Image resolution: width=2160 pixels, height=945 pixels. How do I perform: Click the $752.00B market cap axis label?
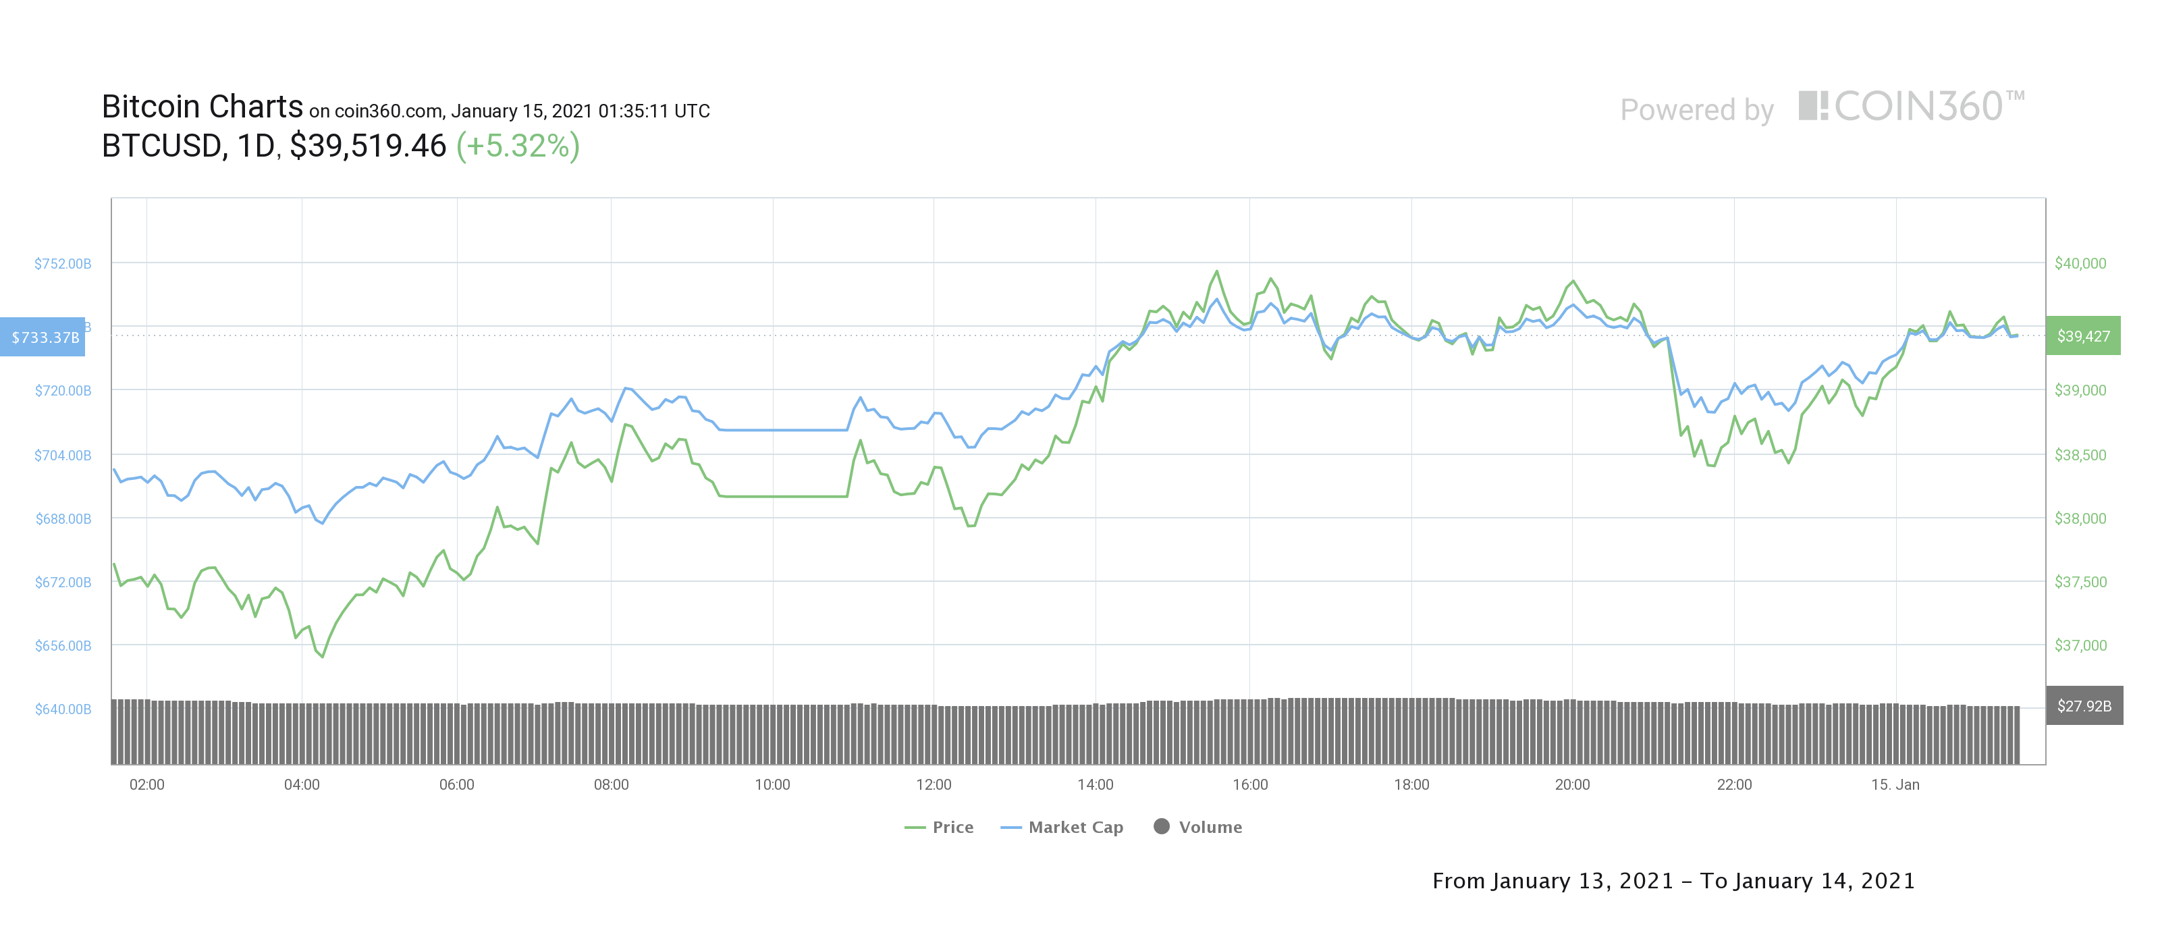[x=63, y=263]
